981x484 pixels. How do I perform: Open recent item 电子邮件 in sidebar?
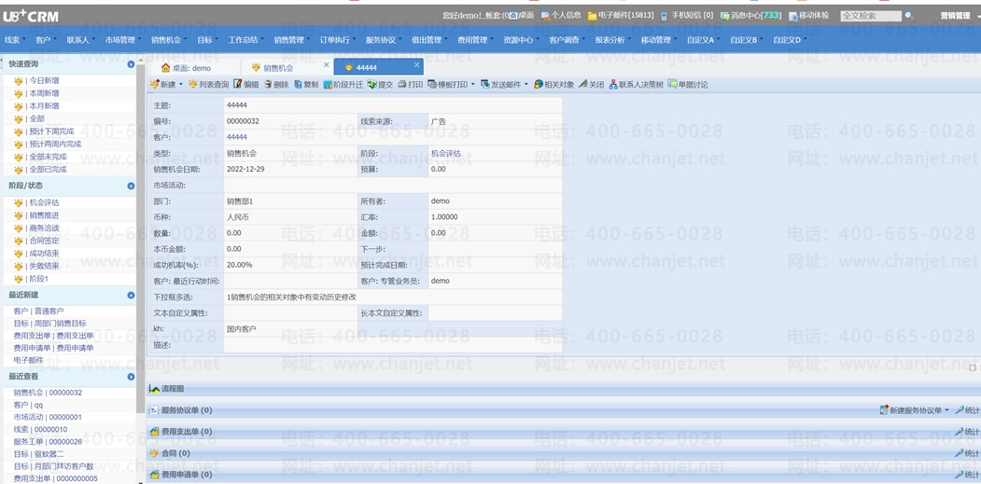pos(28,360)
